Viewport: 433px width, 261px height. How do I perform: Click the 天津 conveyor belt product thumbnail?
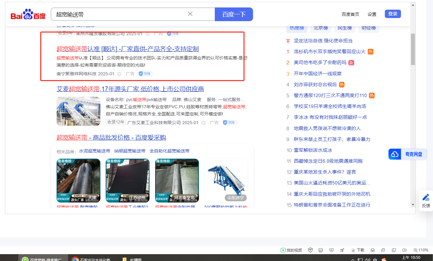coord(78,180)
